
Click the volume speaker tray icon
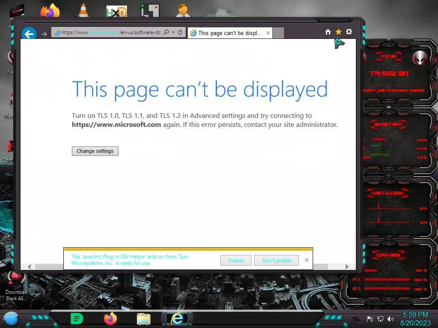click(391, 319)
